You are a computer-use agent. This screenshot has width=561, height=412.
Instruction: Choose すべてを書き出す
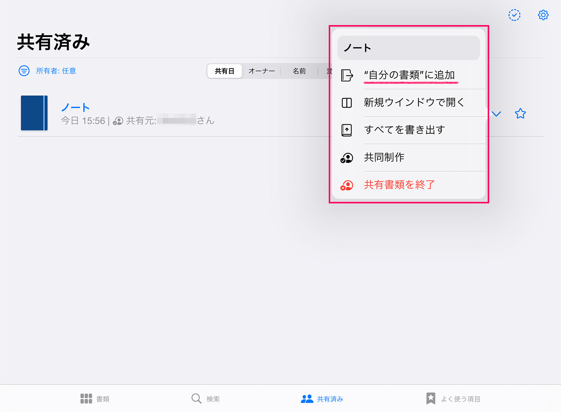408,130
